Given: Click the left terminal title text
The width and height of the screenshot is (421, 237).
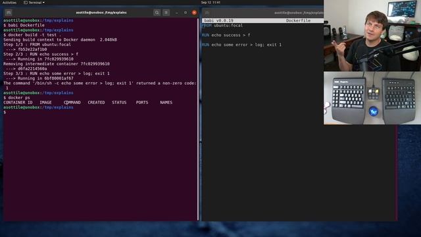Looking at the screenshot, I should pos(101,13).
